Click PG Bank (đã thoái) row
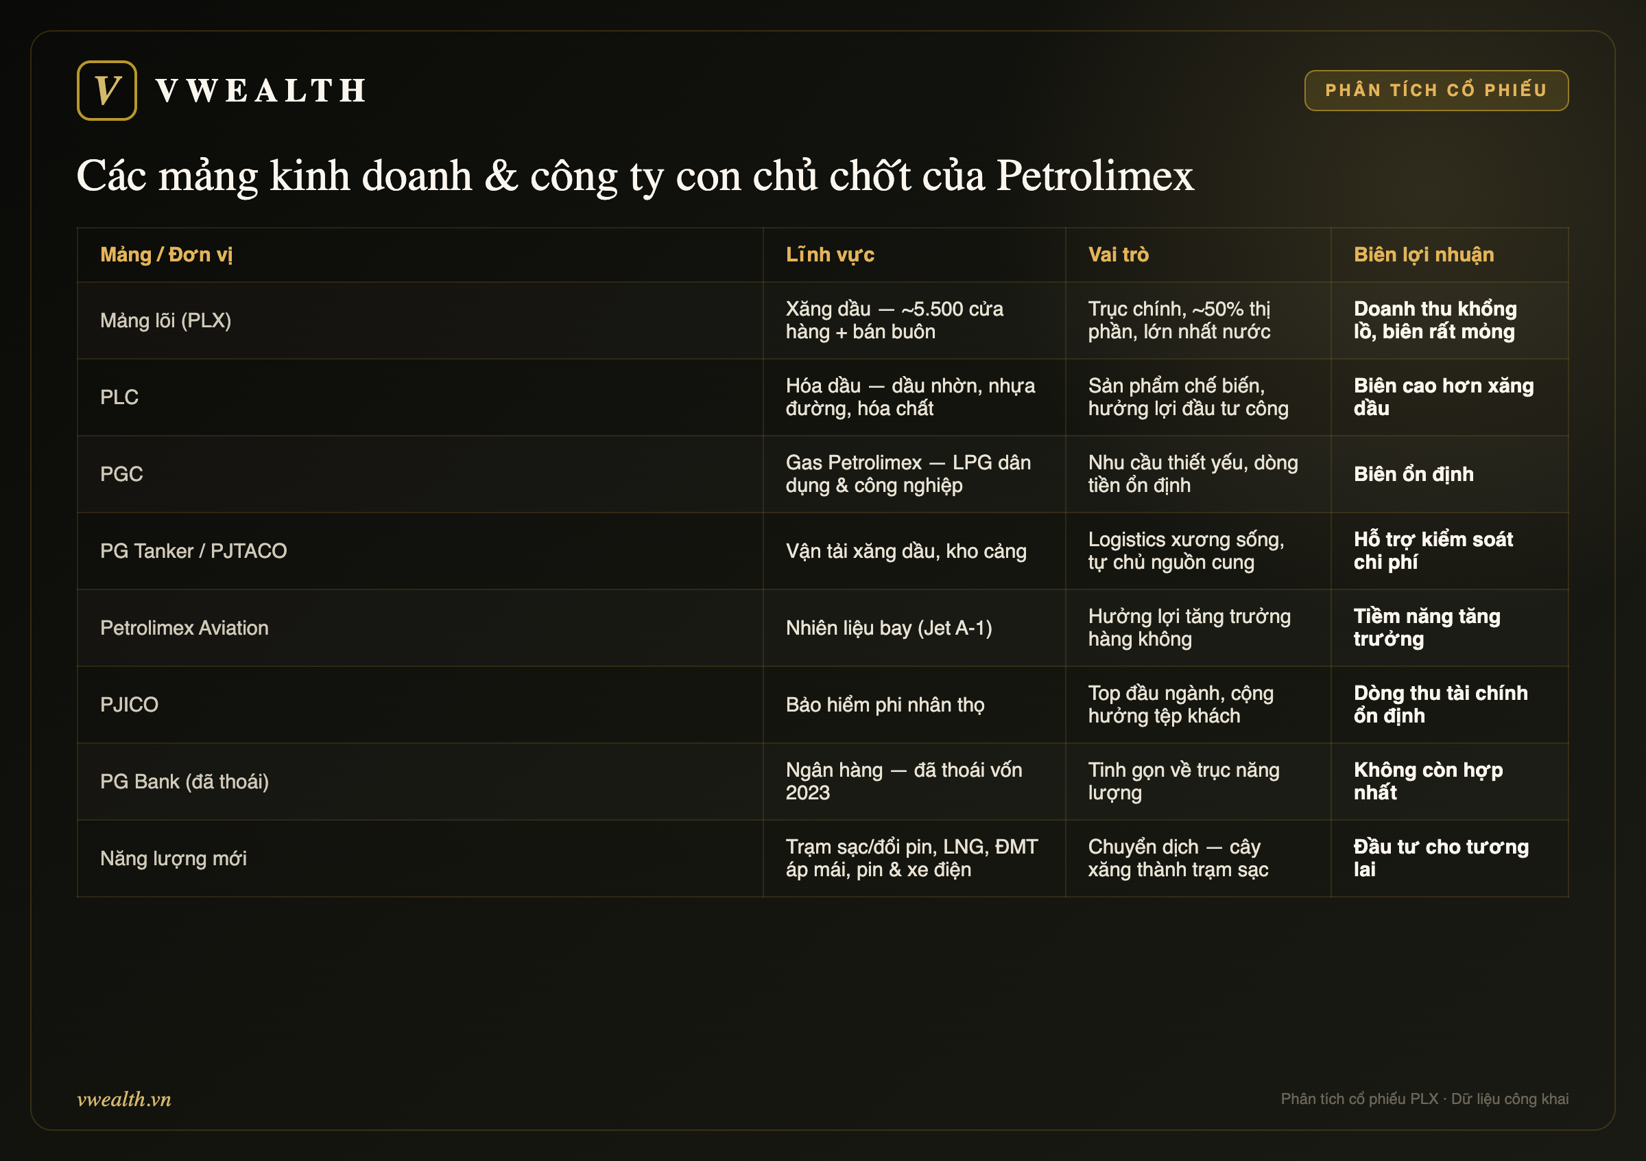This screenshot has height=1161, width=1646. click(x=823, y=782)
